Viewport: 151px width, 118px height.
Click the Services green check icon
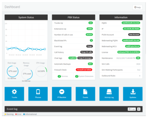point(59,76)
